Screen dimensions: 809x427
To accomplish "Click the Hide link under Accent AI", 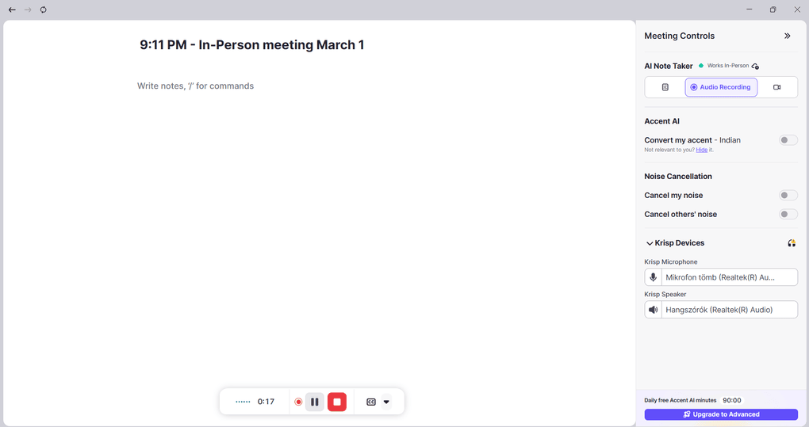I will 701,150.
